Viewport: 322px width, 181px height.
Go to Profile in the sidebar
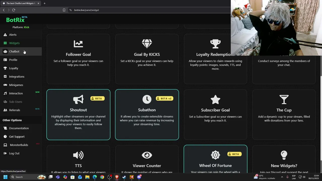coord(21,60)
